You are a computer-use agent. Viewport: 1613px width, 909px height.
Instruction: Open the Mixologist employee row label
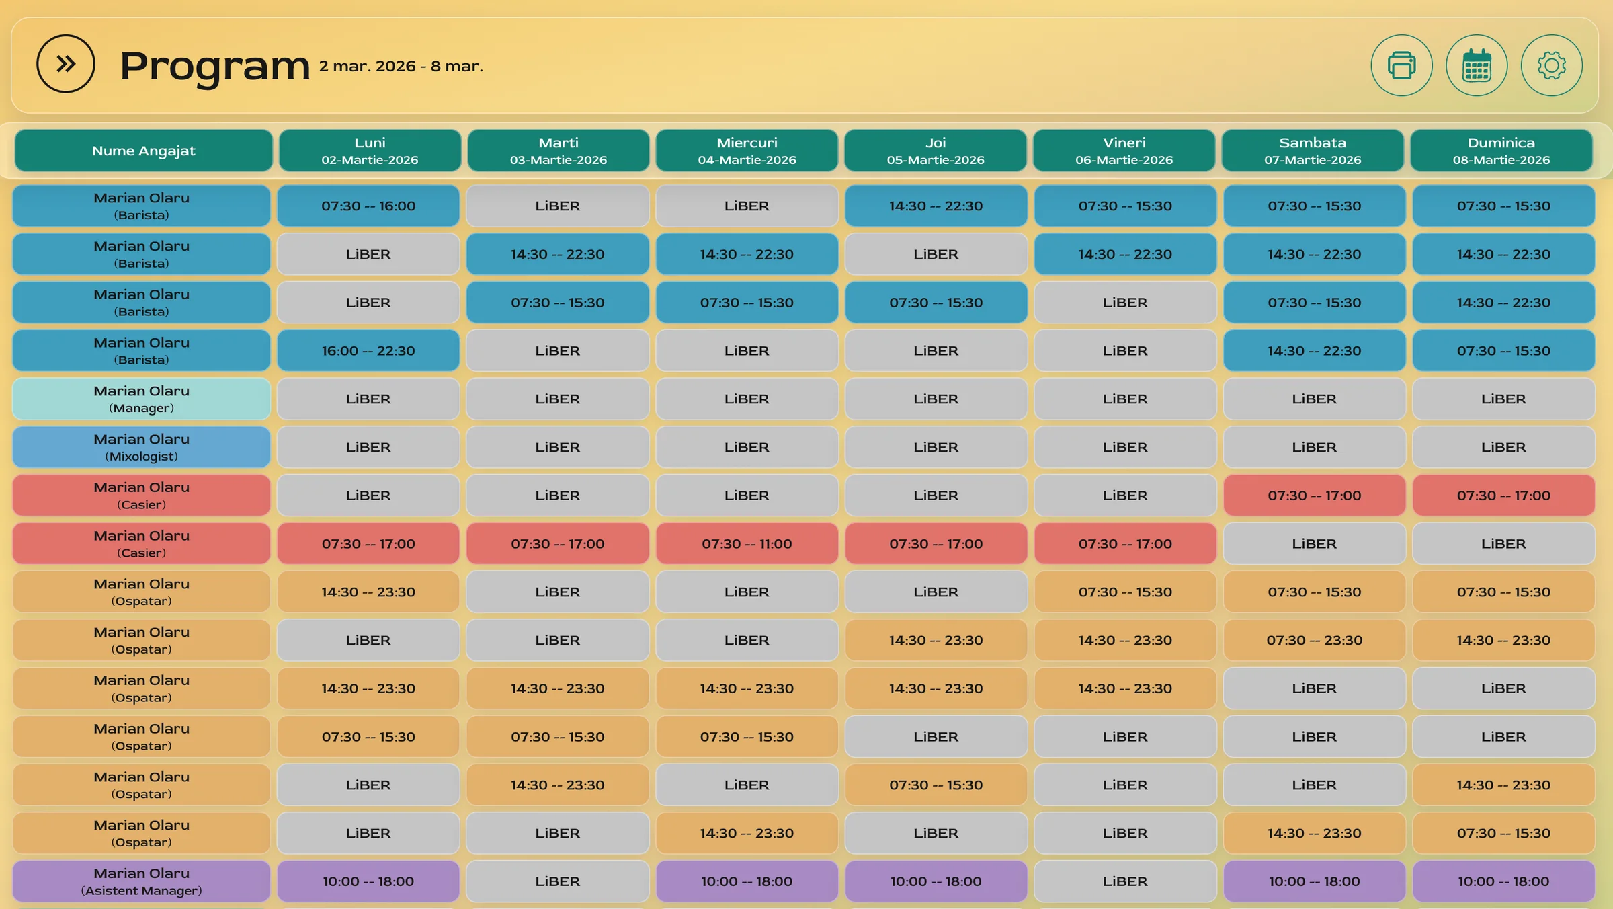141,447
